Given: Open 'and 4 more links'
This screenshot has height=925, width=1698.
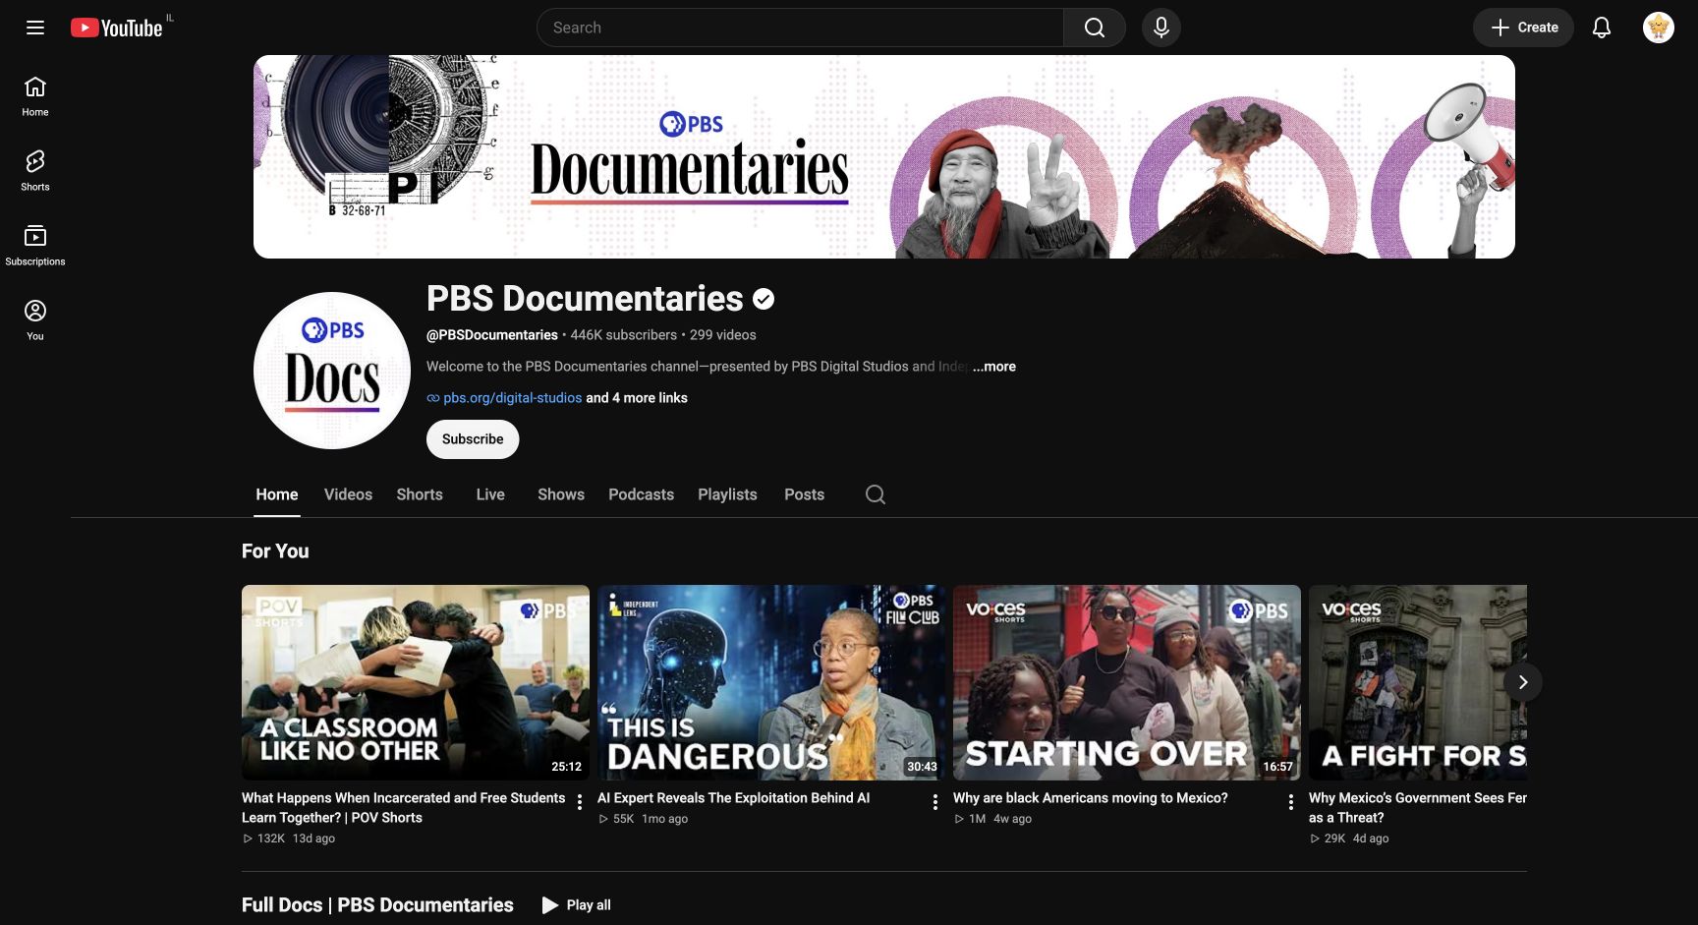Looking at the screenshot, I should [637, 398].
